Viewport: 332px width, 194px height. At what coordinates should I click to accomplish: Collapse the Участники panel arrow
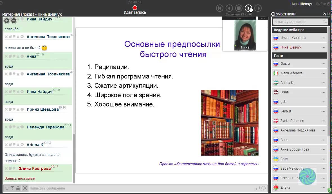(273, 14)
